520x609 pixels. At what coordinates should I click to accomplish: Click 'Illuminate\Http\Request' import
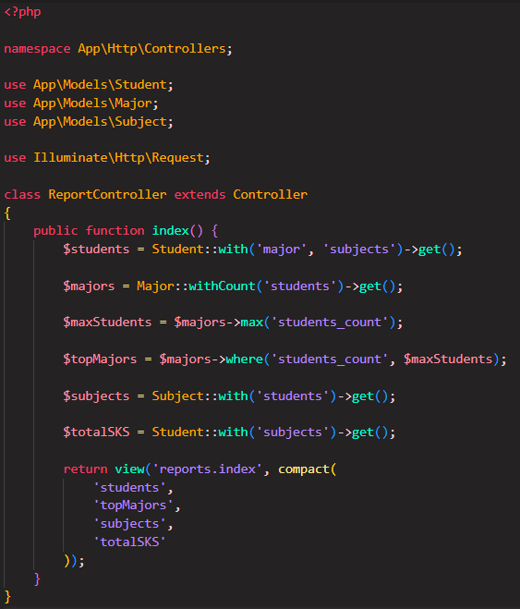pyautogui.click(x=119, y=158)
